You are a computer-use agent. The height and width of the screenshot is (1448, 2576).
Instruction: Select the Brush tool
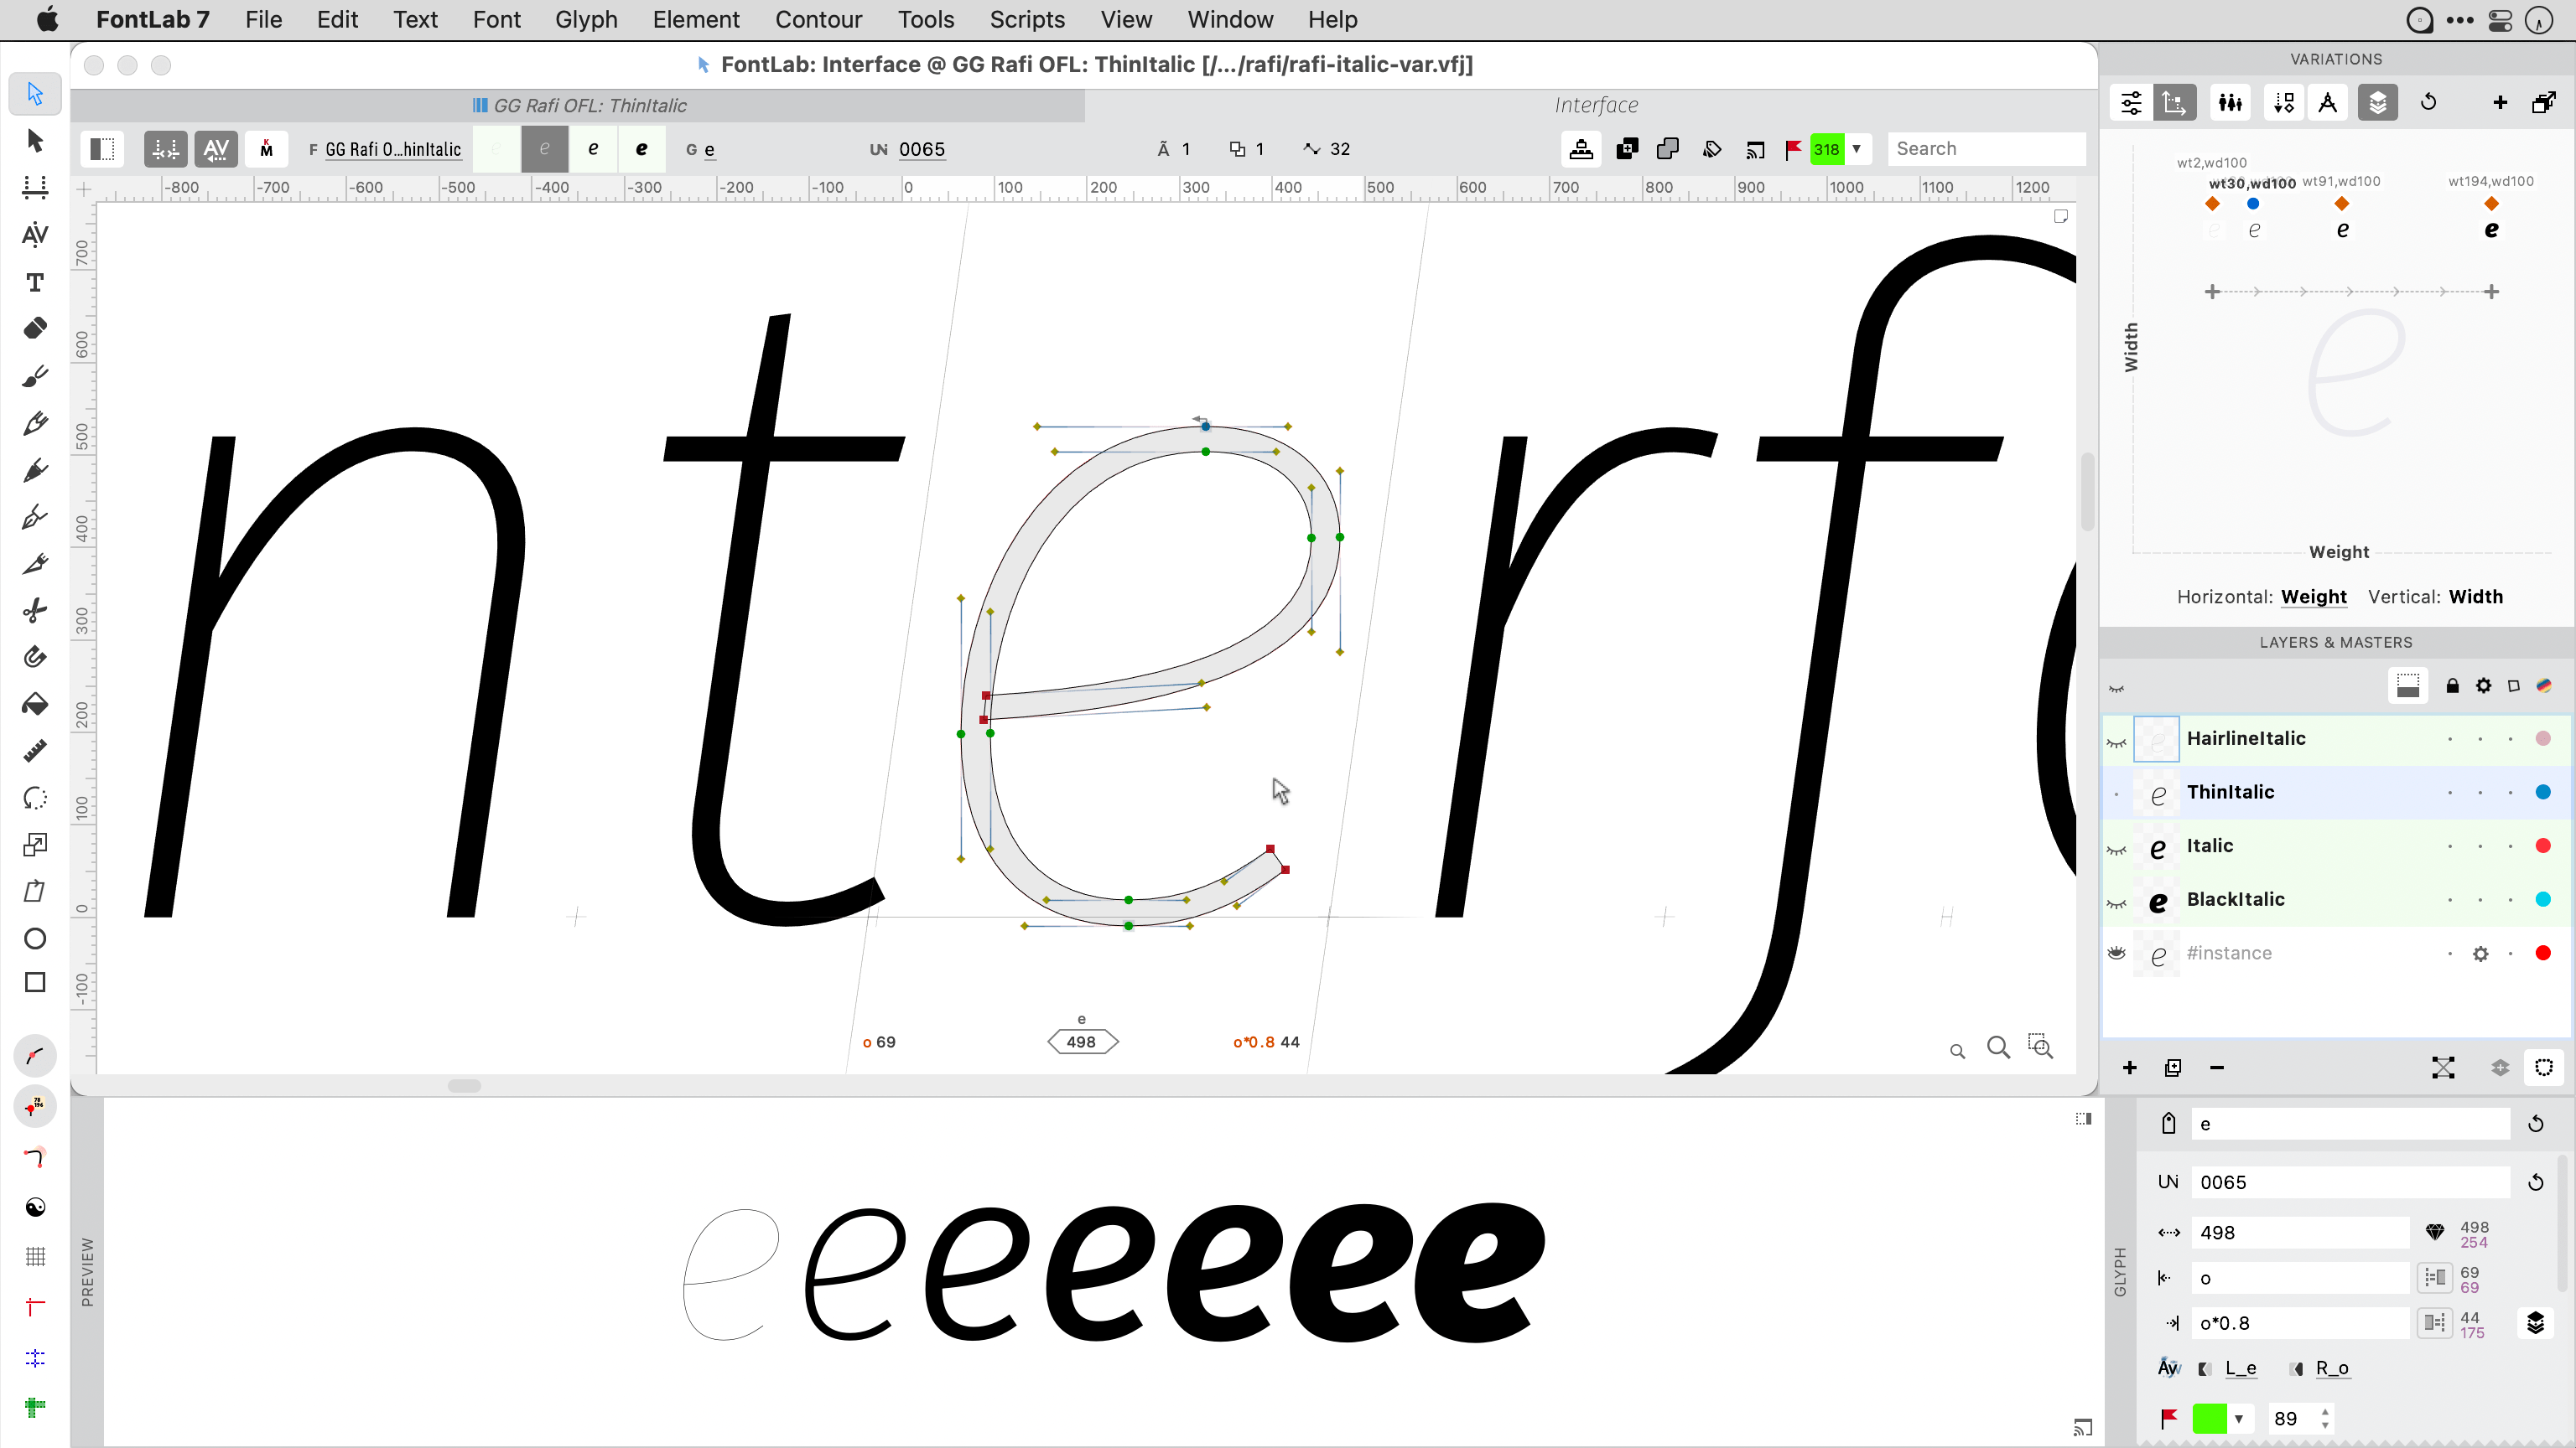(x=35, y=377)
